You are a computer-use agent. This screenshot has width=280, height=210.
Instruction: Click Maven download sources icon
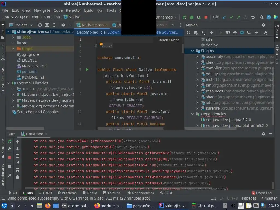[x=203, y=33]
